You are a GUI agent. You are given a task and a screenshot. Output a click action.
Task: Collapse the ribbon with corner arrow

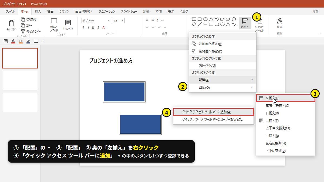click(x=320, y=33)
